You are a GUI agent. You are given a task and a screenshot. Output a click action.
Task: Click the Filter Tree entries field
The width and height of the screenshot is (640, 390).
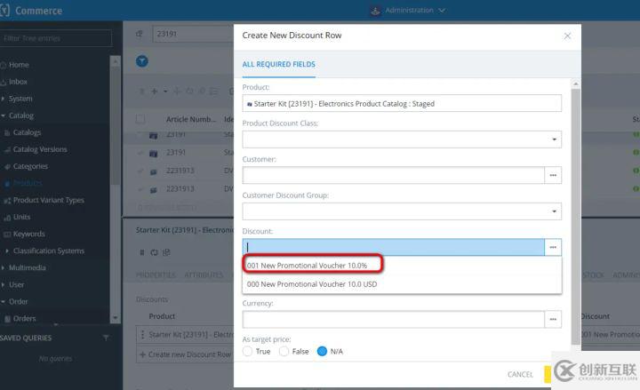55,38
